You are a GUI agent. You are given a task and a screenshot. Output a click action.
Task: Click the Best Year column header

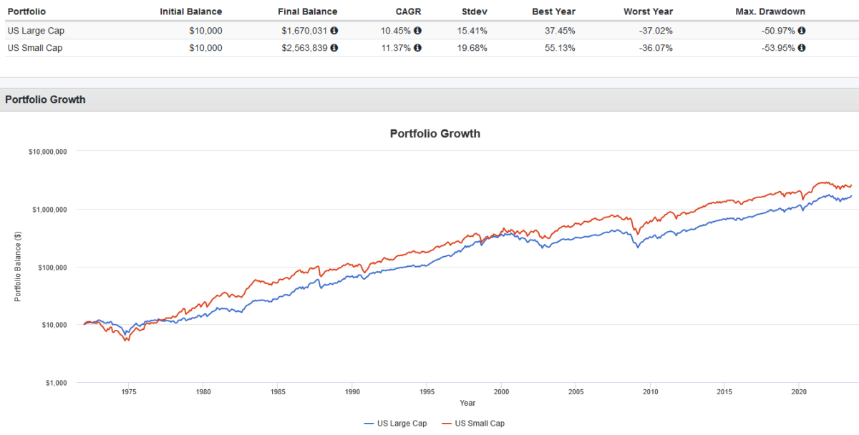tap(553, 11)
